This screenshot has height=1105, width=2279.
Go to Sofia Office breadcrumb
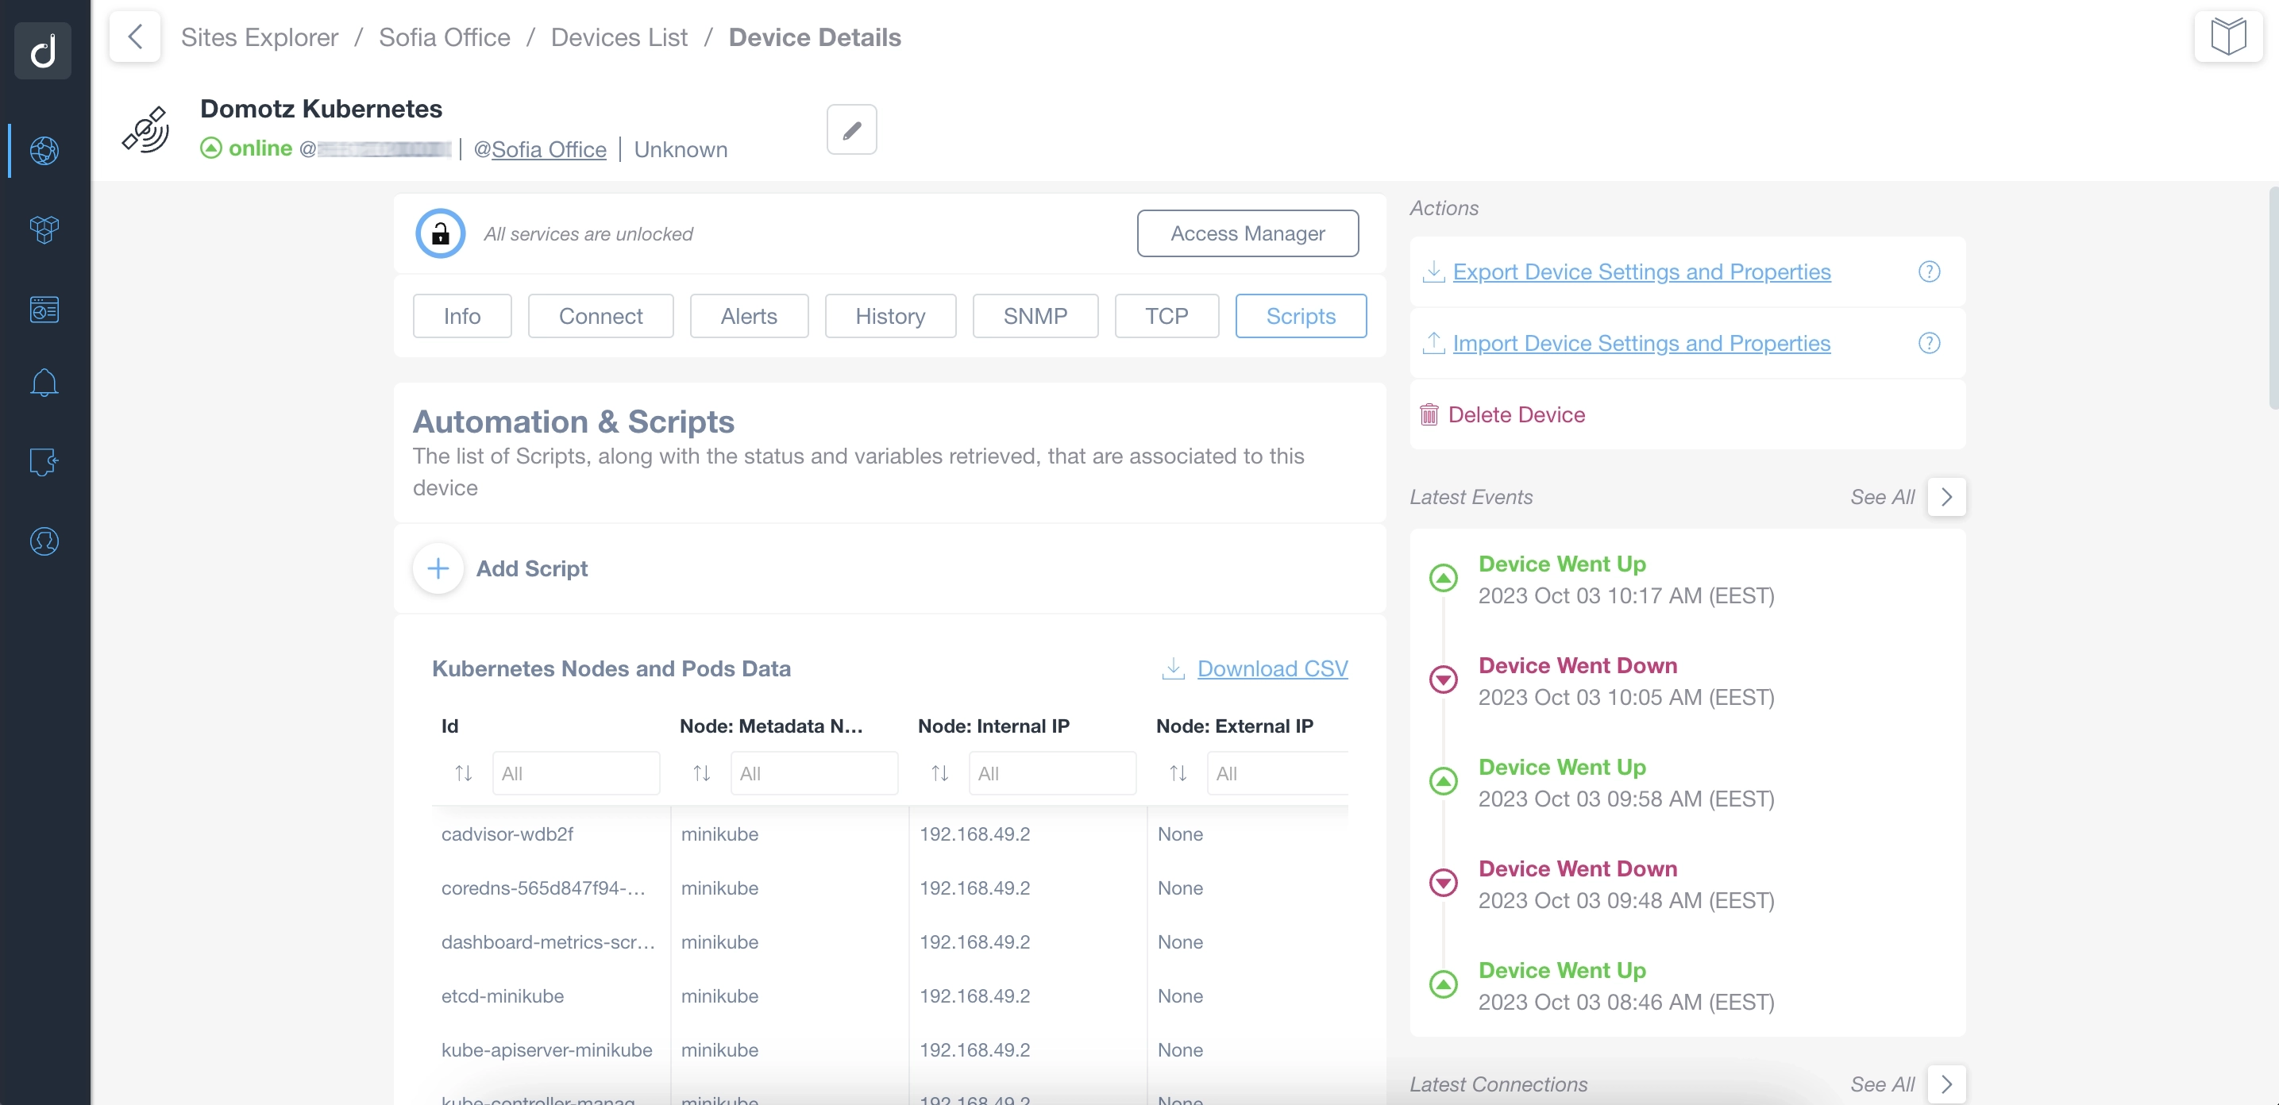[444, 37]
